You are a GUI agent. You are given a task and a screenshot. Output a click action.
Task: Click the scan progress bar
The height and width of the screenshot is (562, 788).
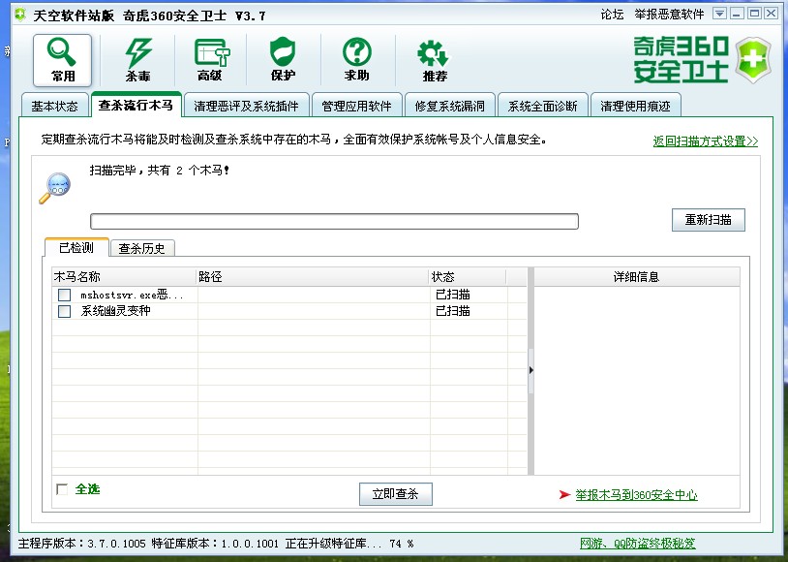[x=334, y=221]
